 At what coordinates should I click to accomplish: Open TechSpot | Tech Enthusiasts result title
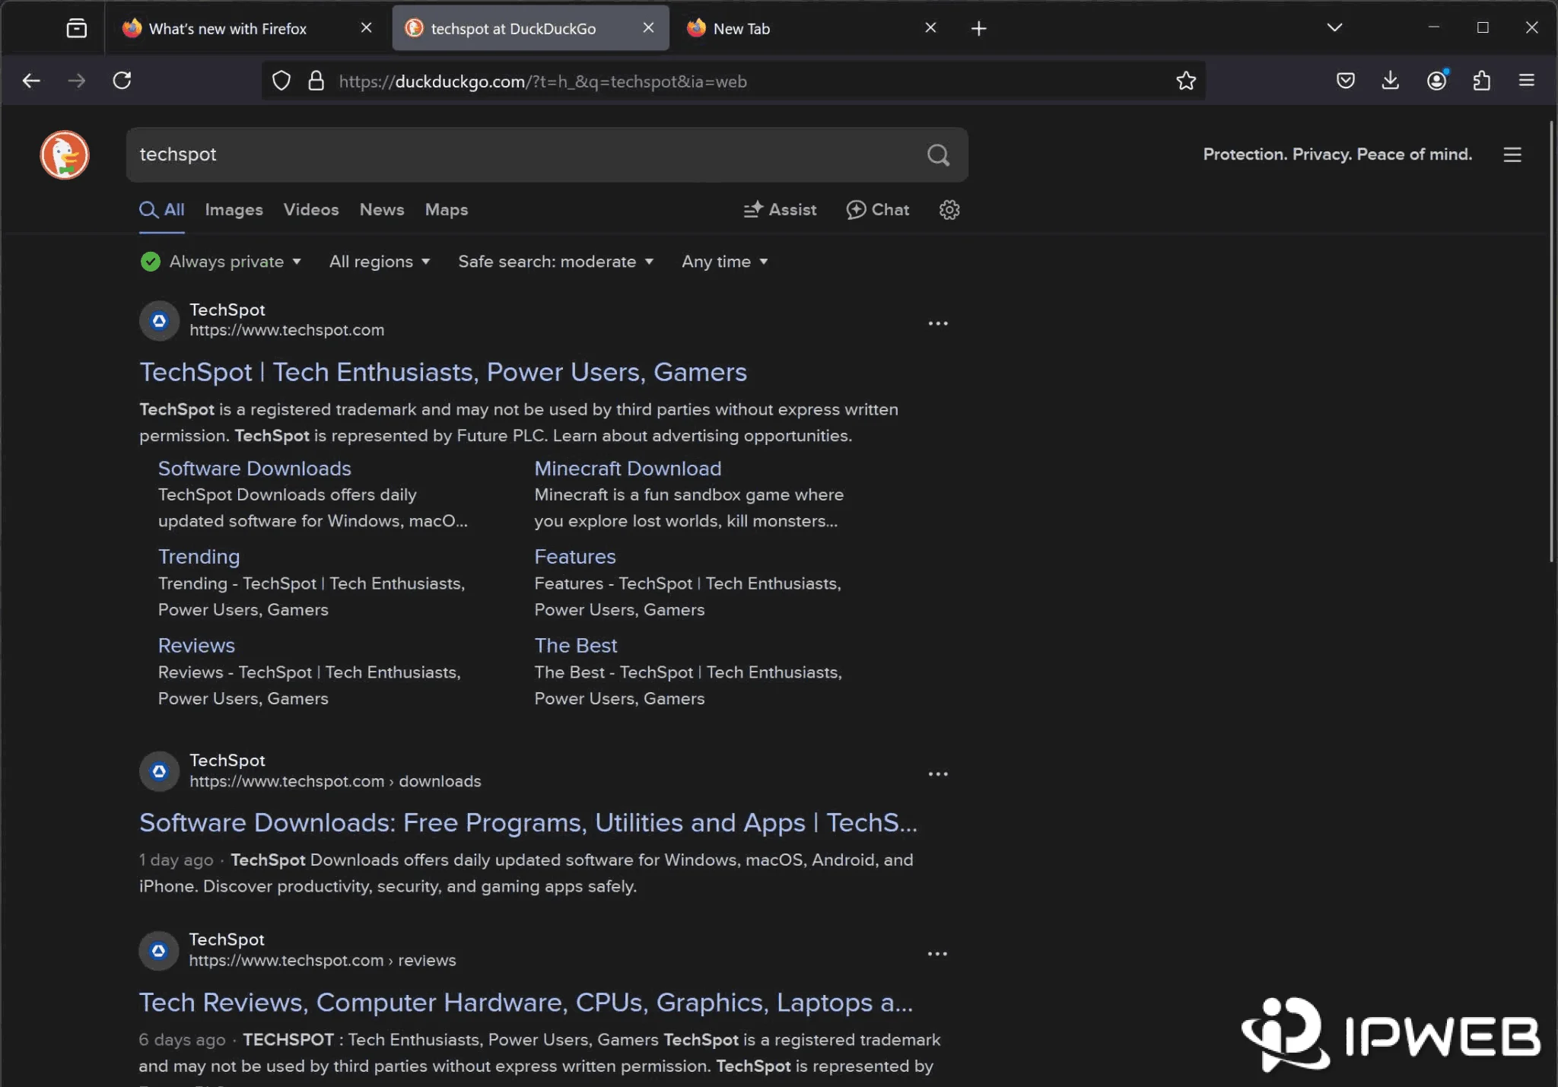tap(443, 372)
